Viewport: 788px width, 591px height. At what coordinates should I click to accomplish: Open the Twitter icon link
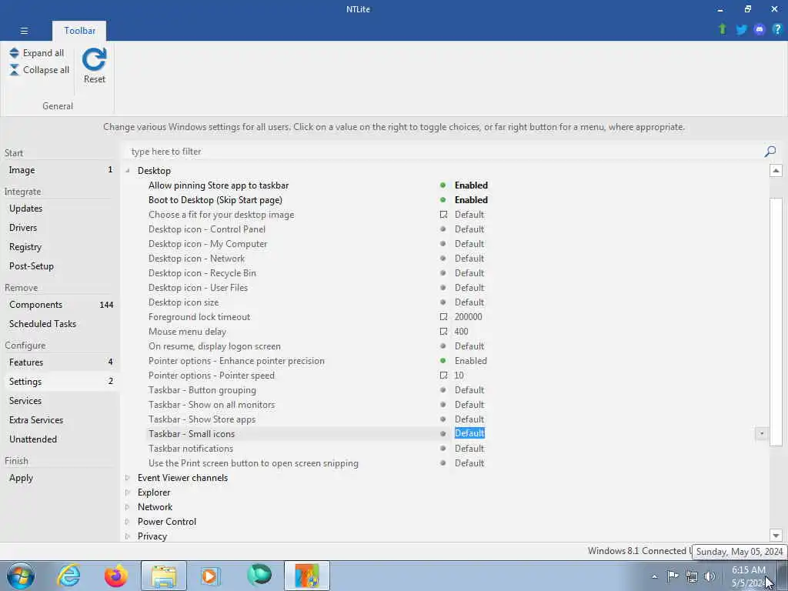[741, 29]
